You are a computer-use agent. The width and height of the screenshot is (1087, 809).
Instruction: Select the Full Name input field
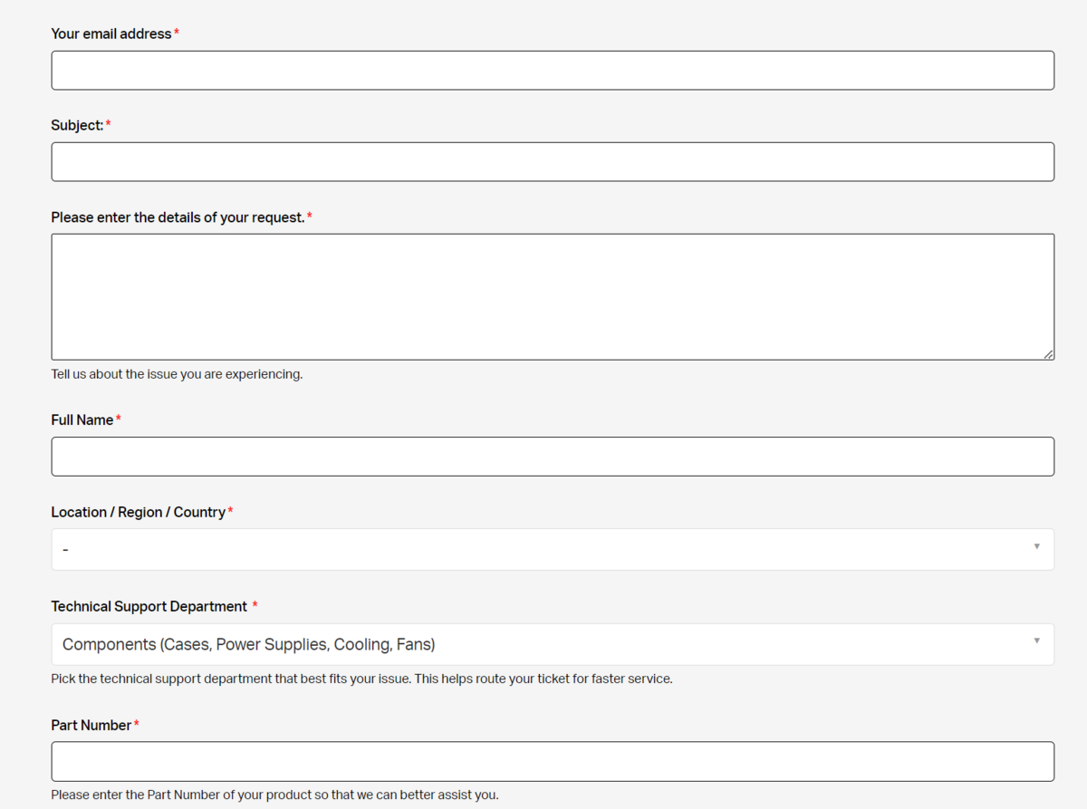(x=553, y=457)
